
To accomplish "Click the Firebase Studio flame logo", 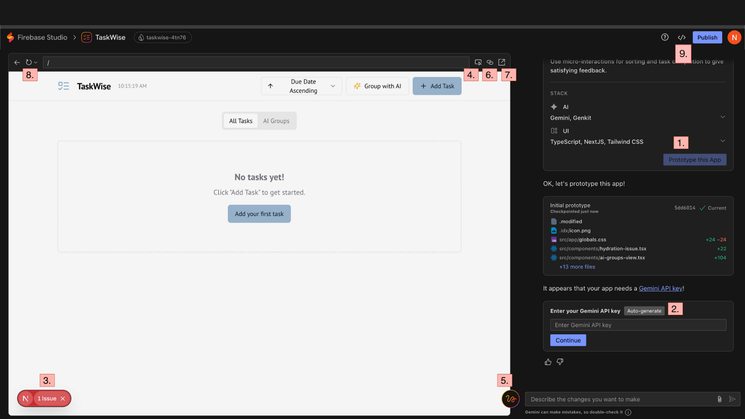I will click(10, 37).
